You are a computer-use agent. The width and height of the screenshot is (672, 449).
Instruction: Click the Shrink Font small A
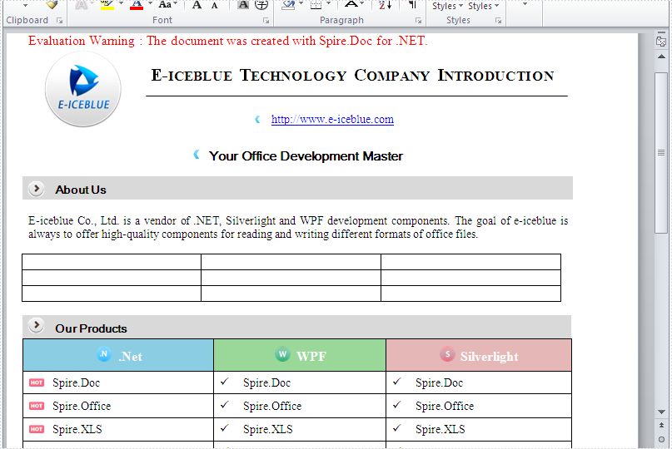[x=214, y=5]
